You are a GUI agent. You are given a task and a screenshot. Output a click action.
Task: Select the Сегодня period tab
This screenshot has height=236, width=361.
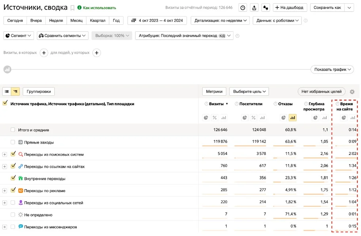pos(15,20)
